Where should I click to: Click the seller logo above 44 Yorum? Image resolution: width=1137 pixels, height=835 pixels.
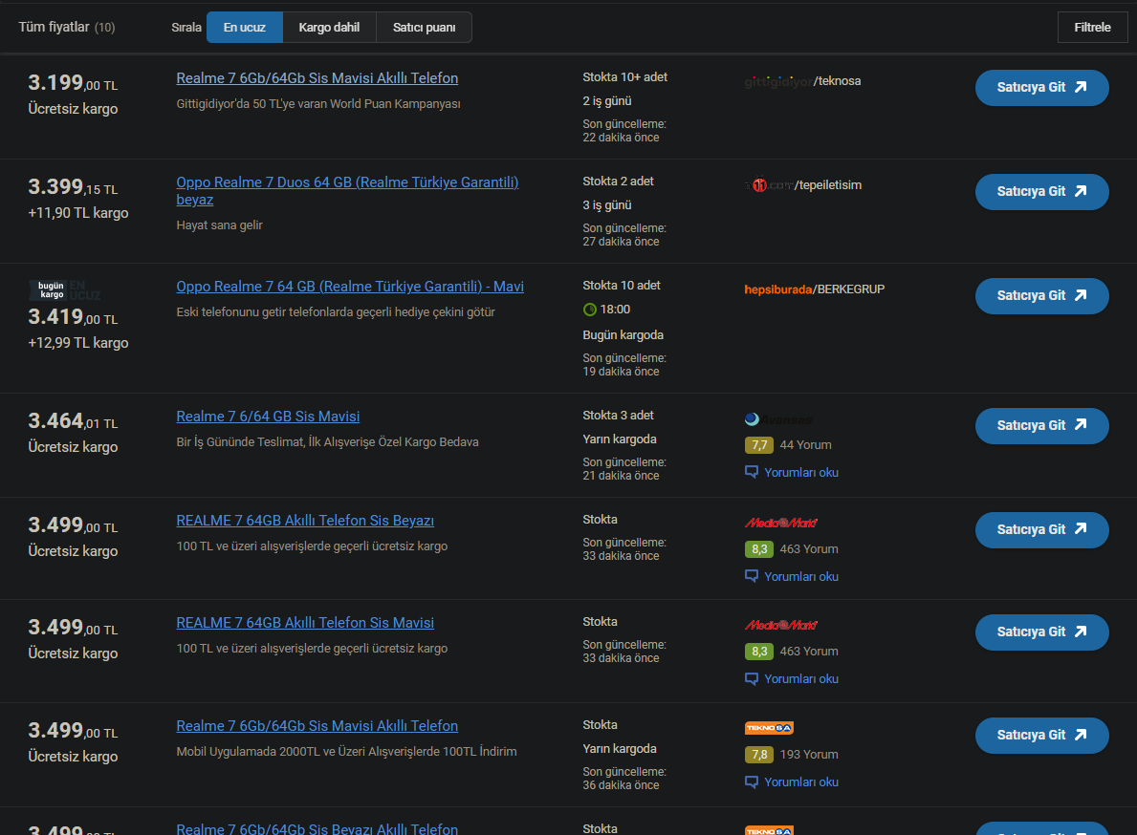tap(778, 419)
